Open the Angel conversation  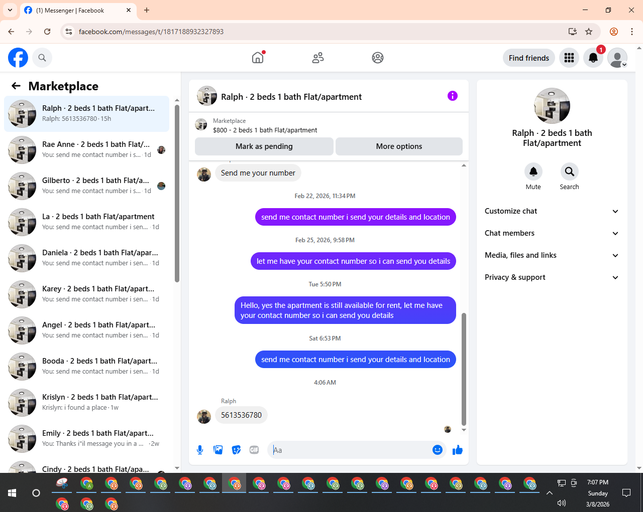pos(87,330)
